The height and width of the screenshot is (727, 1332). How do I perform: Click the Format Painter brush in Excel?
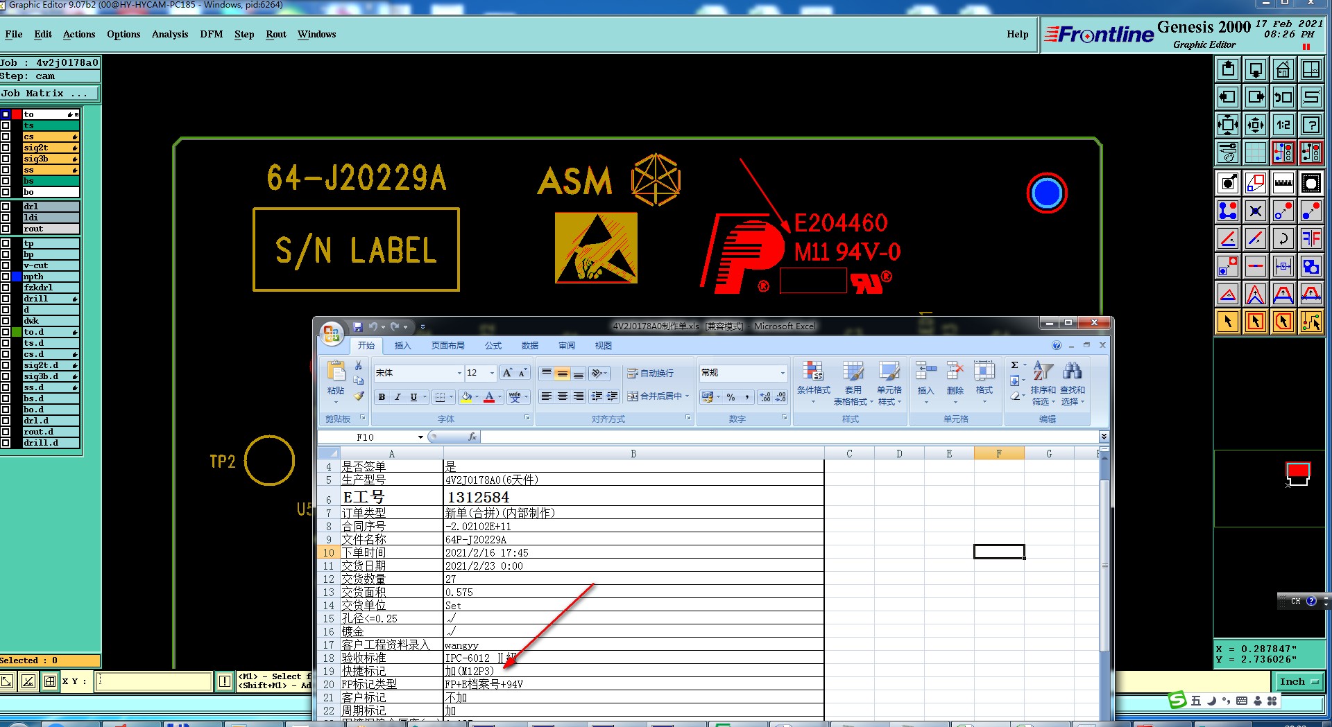pos(358,396)
